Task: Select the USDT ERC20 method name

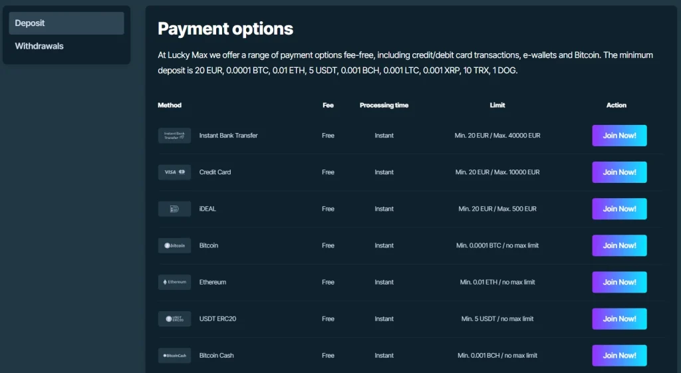Action: tap(217, 318)
